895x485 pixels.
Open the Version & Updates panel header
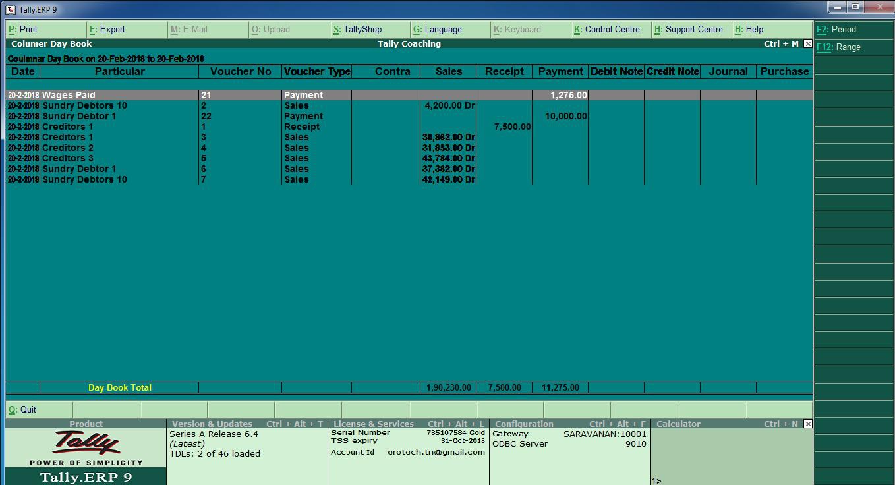(247, 424)
